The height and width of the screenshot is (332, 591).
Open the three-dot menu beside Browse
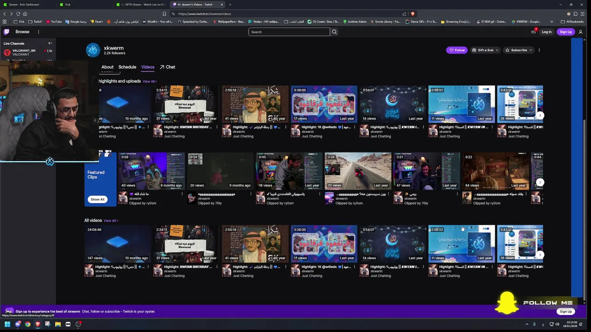(x=38, y=32)
